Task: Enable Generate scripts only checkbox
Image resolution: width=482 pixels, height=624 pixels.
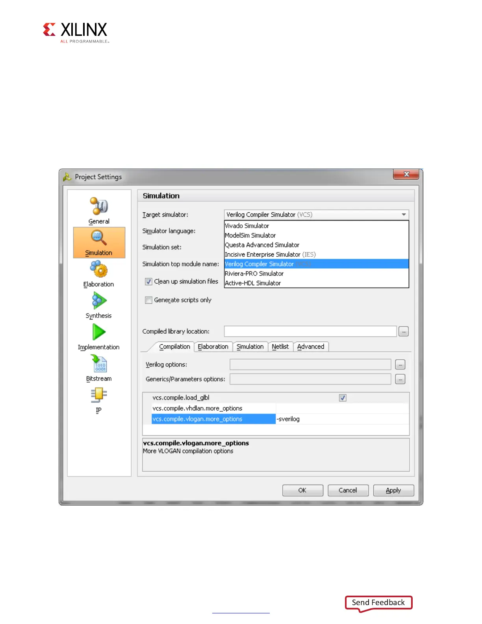Action: [148, 300]
